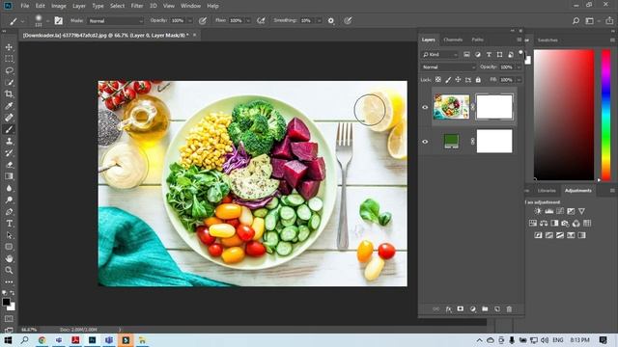Swap foreground and background colors
Image resolution: width=618 pixels, height=347 pixels.
point(13,293)
